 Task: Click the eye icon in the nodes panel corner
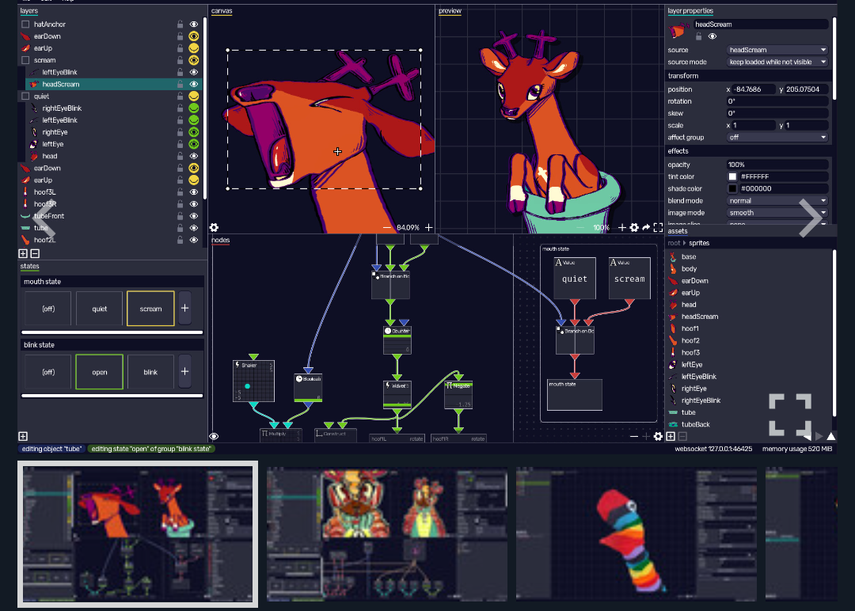[214, 436]
